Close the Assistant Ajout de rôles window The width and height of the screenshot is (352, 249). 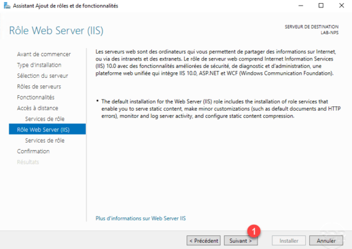pyautogui.click(x=341, y=6)
